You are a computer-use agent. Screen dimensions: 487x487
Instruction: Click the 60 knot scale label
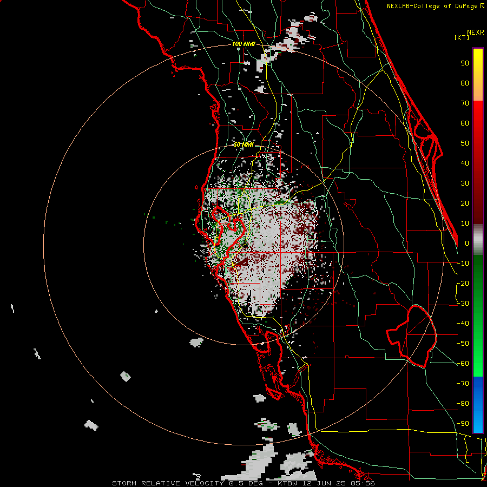tap(465, 123)
